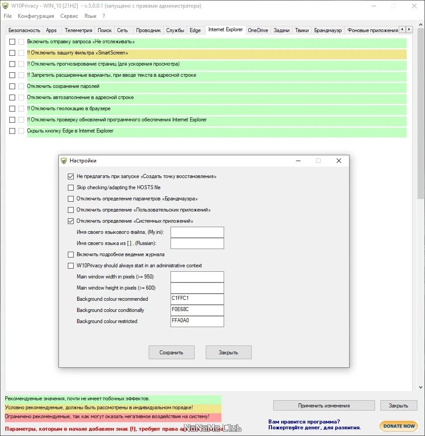Switch to the Проводник tab

[148, 30]
